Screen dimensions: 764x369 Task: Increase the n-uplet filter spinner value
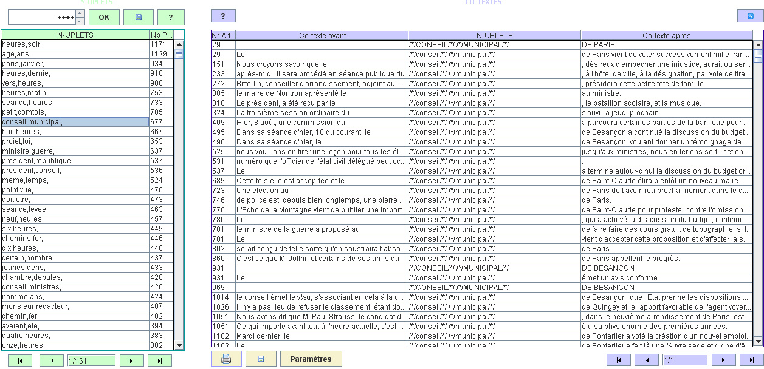tap(81, 13)
